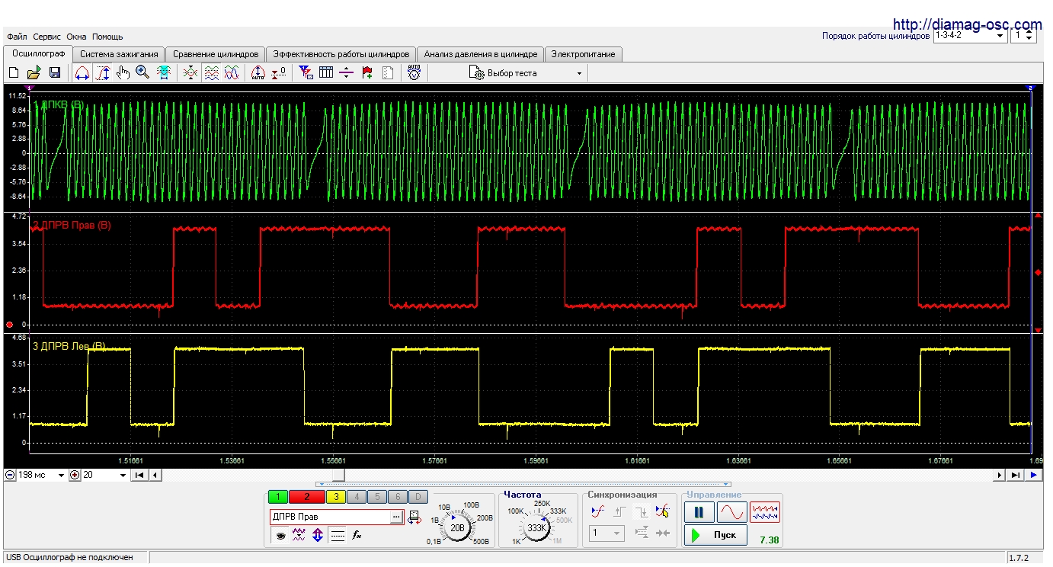Click the multicolor sine waves icon

(232, 73)
